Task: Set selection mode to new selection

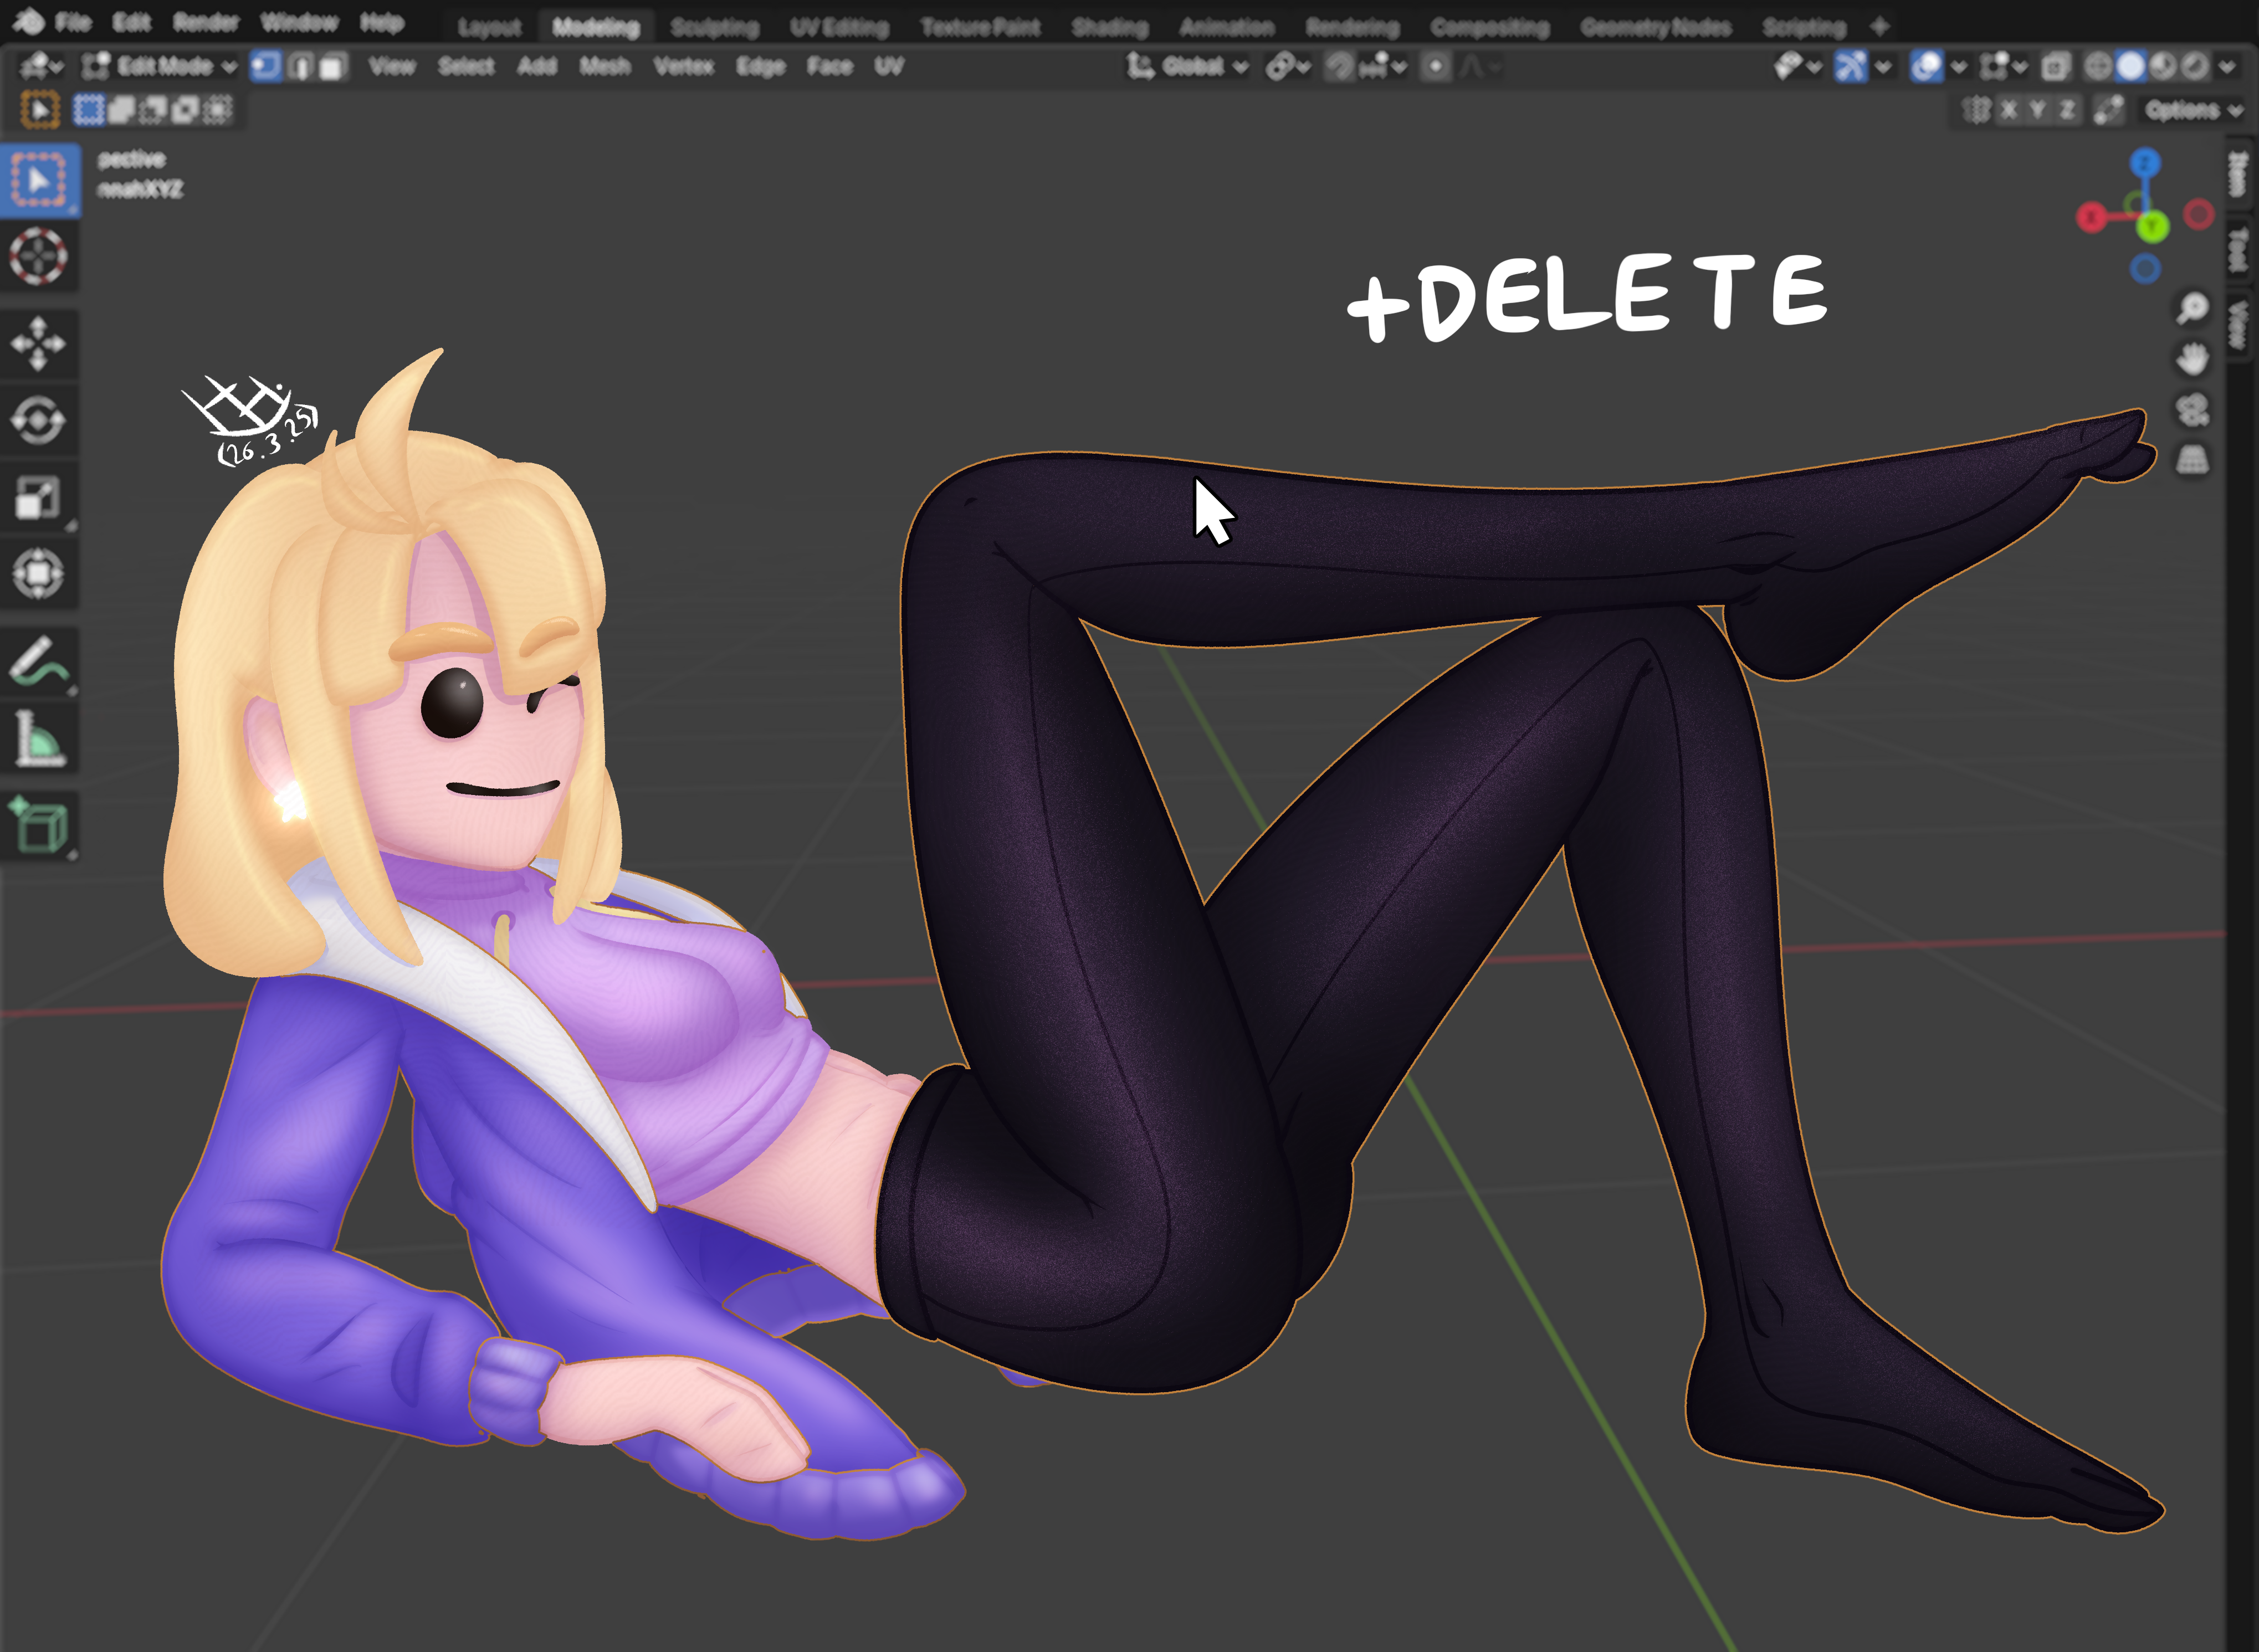Action: [x=89, y=109]
